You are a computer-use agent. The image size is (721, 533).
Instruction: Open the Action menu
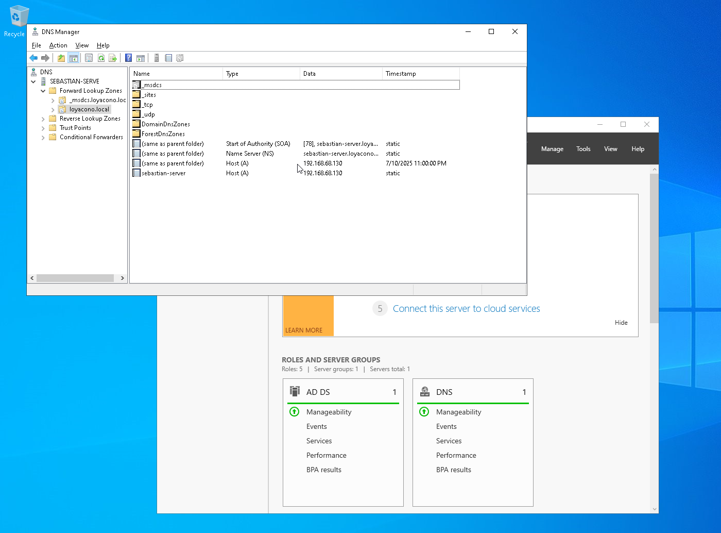pos(58,45)
